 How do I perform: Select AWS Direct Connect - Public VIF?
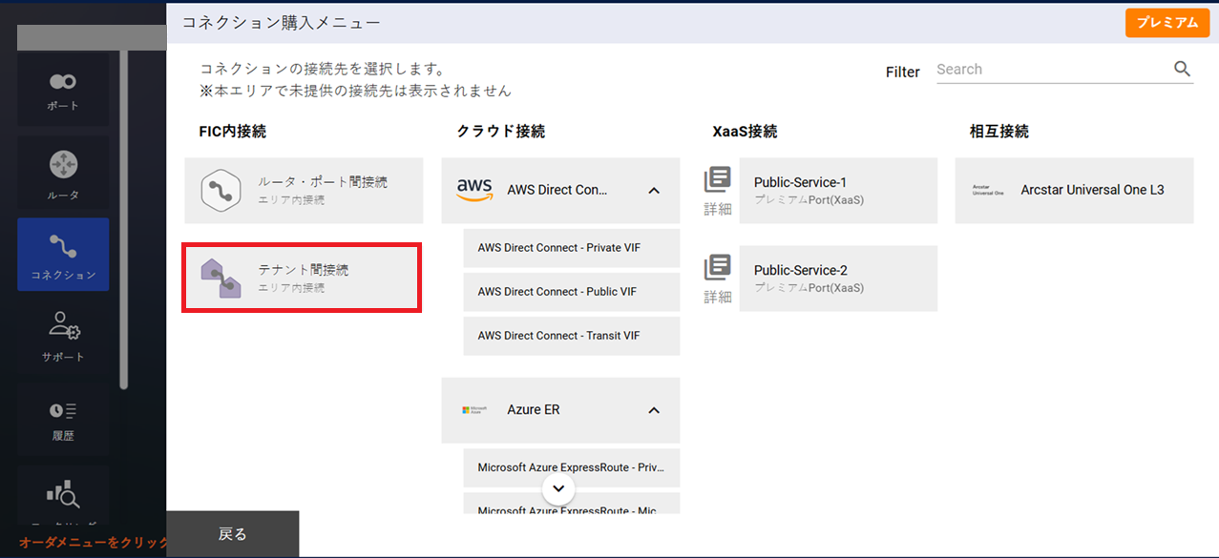(x=571, y=292)
